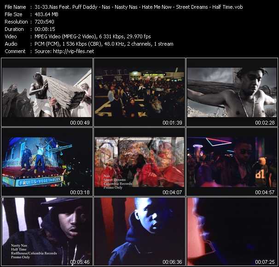This screenshot has height=267, width=279.
Task: Click the 00:07:25 timestamp text
Action: point(265,262)
